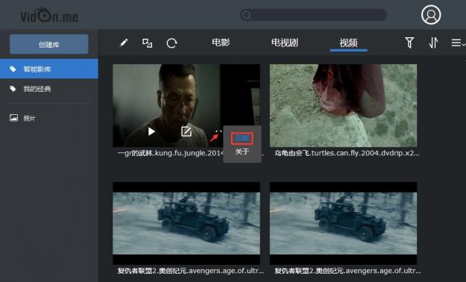The height and width of the screenshot is (282, 466).
Task: Click the picture icon beside 照片
Action: point(13,118)
